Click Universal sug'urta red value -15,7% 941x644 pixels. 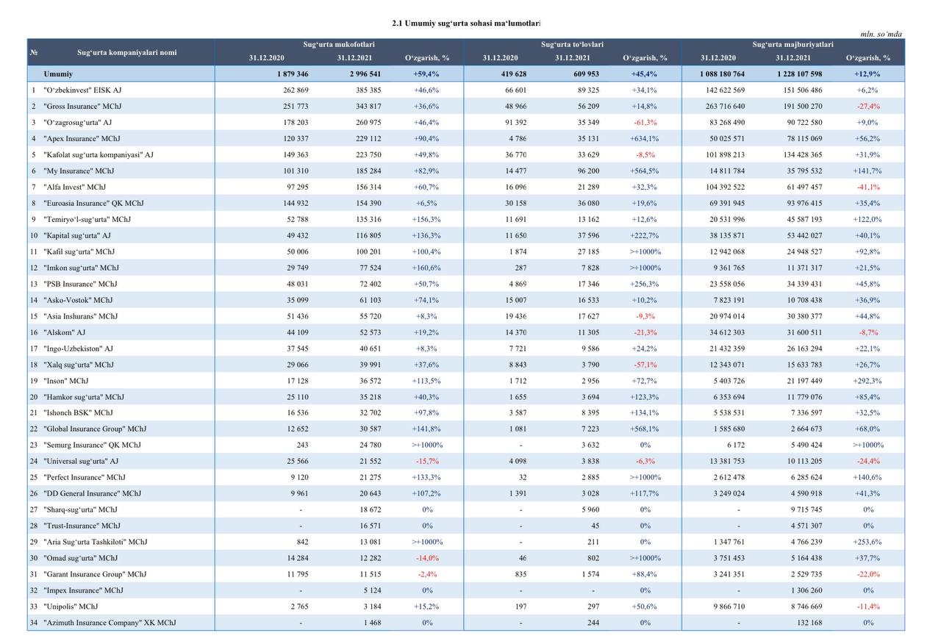click(427, 462)
